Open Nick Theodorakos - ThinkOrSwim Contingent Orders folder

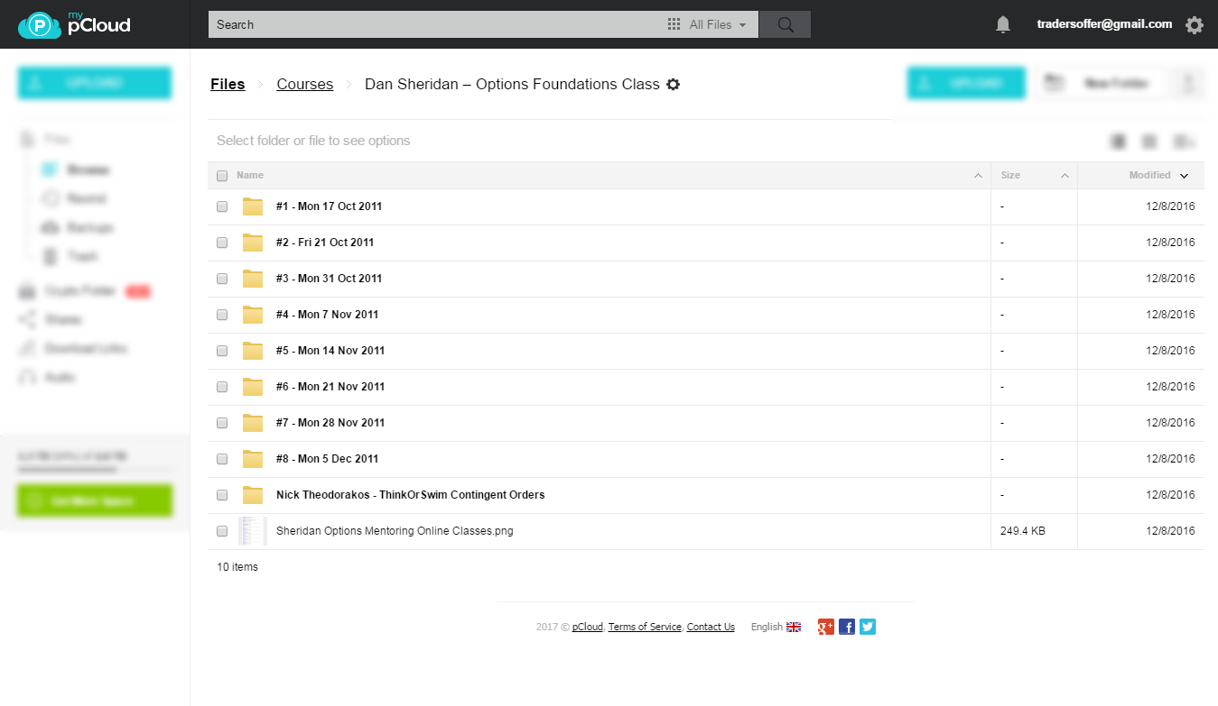click(410, 495)
